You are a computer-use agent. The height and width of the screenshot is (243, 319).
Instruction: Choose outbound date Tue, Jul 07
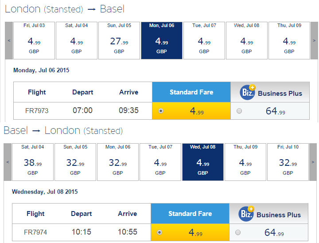click(x=204, y=40)
